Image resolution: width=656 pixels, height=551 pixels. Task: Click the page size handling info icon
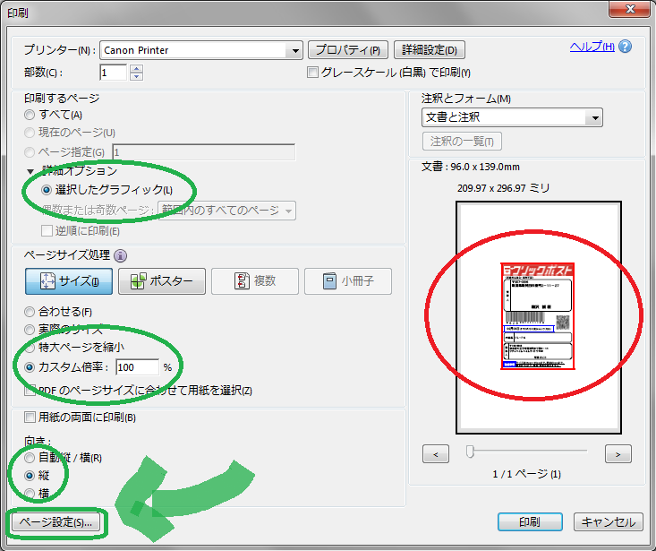point(121,255)
